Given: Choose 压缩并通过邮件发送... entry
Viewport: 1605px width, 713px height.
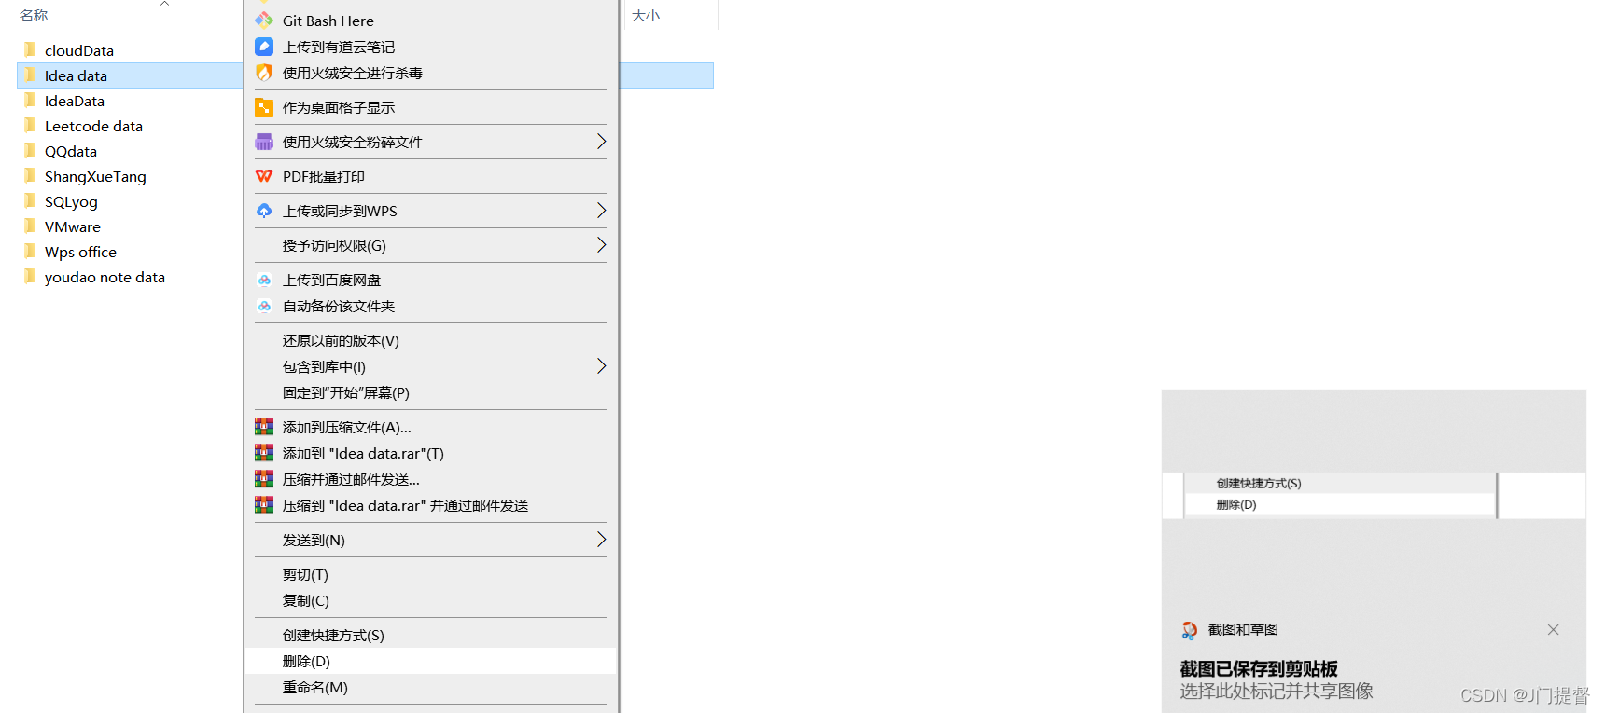Looking at the screenshot, I should click(x=430, y=479).
